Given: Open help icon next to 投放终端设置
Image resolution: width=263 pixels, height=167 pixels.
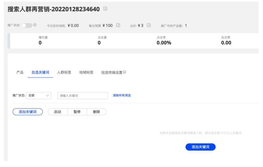Looking at the screenshot, I should click(124, 72).
